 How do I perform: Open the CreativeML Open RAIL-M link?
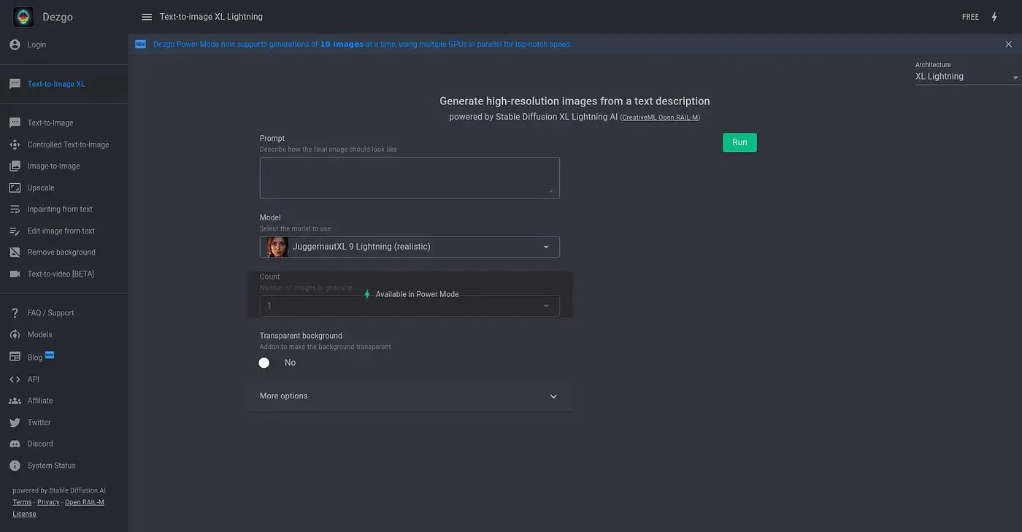660,117
